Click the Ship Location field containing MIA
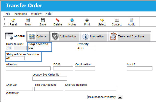This screenshot has width=156, height=102. (40, 48)
